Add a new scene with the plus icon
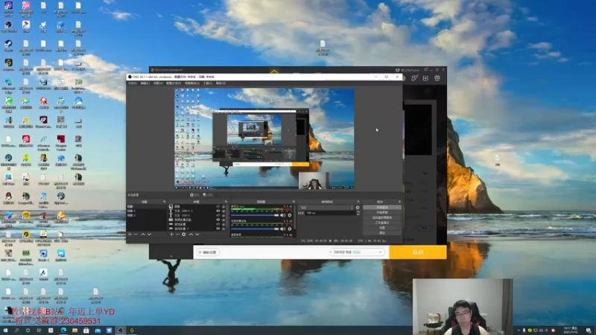The height and width of the screenshot is (335, 596). click(130, 234)
